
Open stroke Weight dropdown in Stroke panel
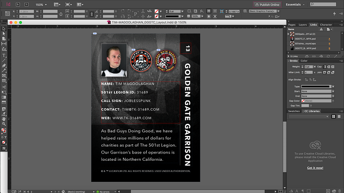(x=315, y=67)
